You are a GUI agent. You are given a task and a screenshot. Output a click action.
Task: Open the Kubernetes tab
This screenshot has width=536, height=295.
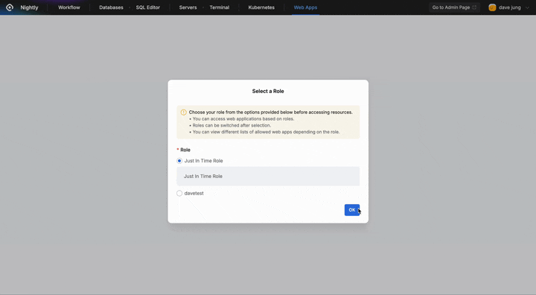pyautogui.click(x=261, y=7)
